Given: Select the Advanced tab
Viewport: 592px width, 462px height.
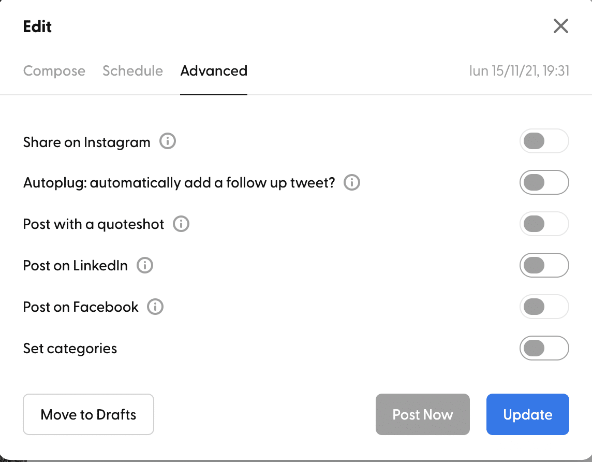Looking at the screenshot, I should (x=214, y=70).
